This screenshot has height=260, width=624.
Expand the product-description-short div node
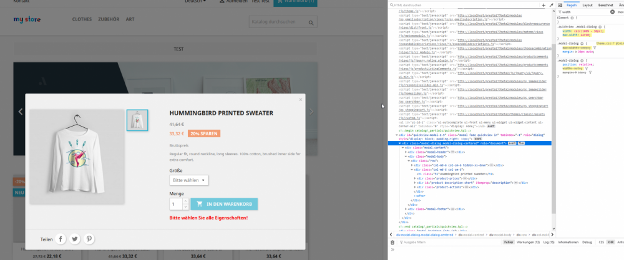(415, 183)
